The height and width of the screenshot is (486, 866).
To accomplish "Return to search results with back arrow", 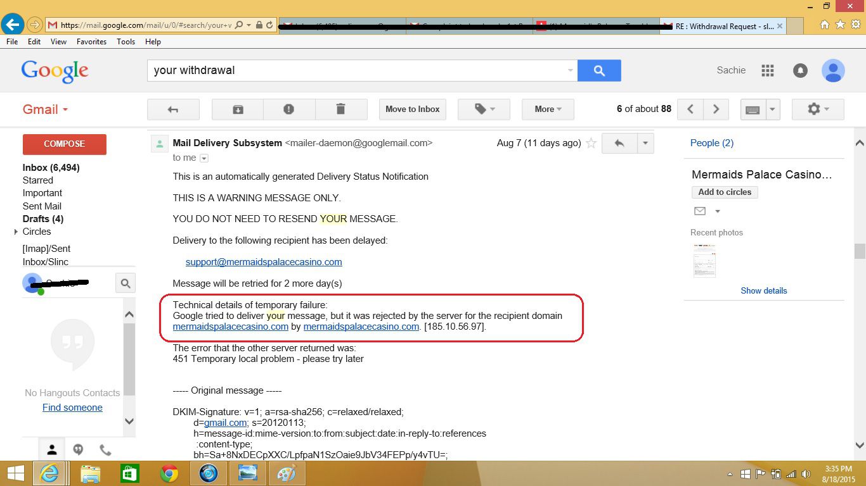I will (173, 109).
